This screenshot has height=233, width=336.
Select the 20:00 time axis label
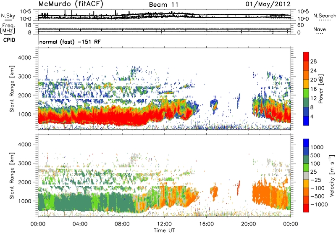[249, 224]
